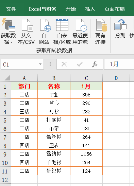Click the Name Box showing C1
The image size is (134, 186).
point(22,64)
